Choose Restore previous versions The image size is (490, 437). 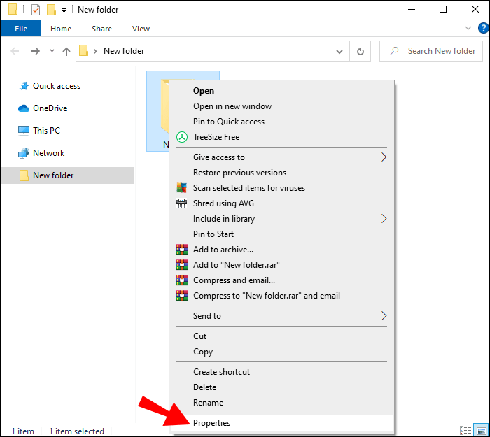(x=281, y=173)
